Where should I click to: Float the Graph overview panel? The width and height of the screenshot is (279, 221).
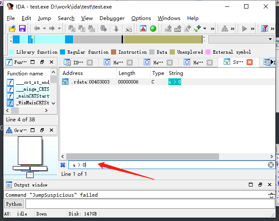pos(42,130)
